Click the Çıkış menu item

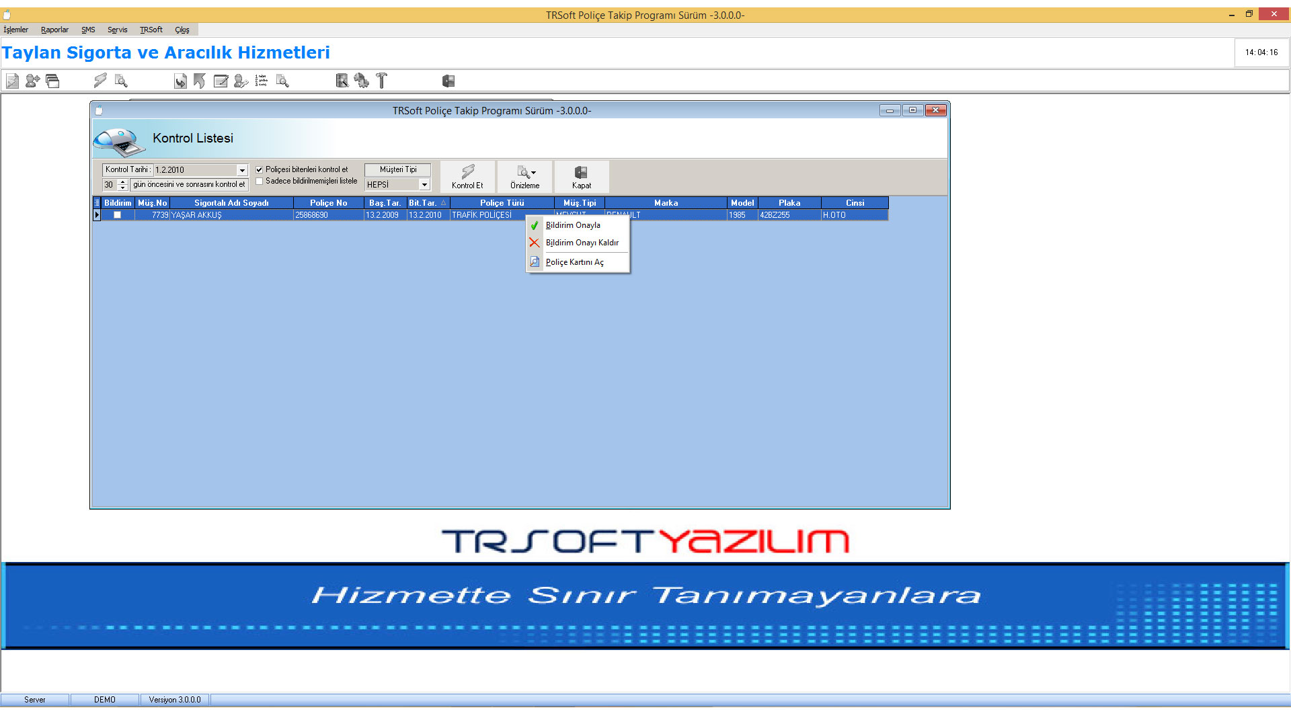tap(182, 30)
